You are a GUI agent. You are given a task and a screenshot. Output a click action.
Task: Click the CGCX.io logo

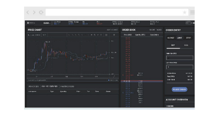tap(31, 23)
